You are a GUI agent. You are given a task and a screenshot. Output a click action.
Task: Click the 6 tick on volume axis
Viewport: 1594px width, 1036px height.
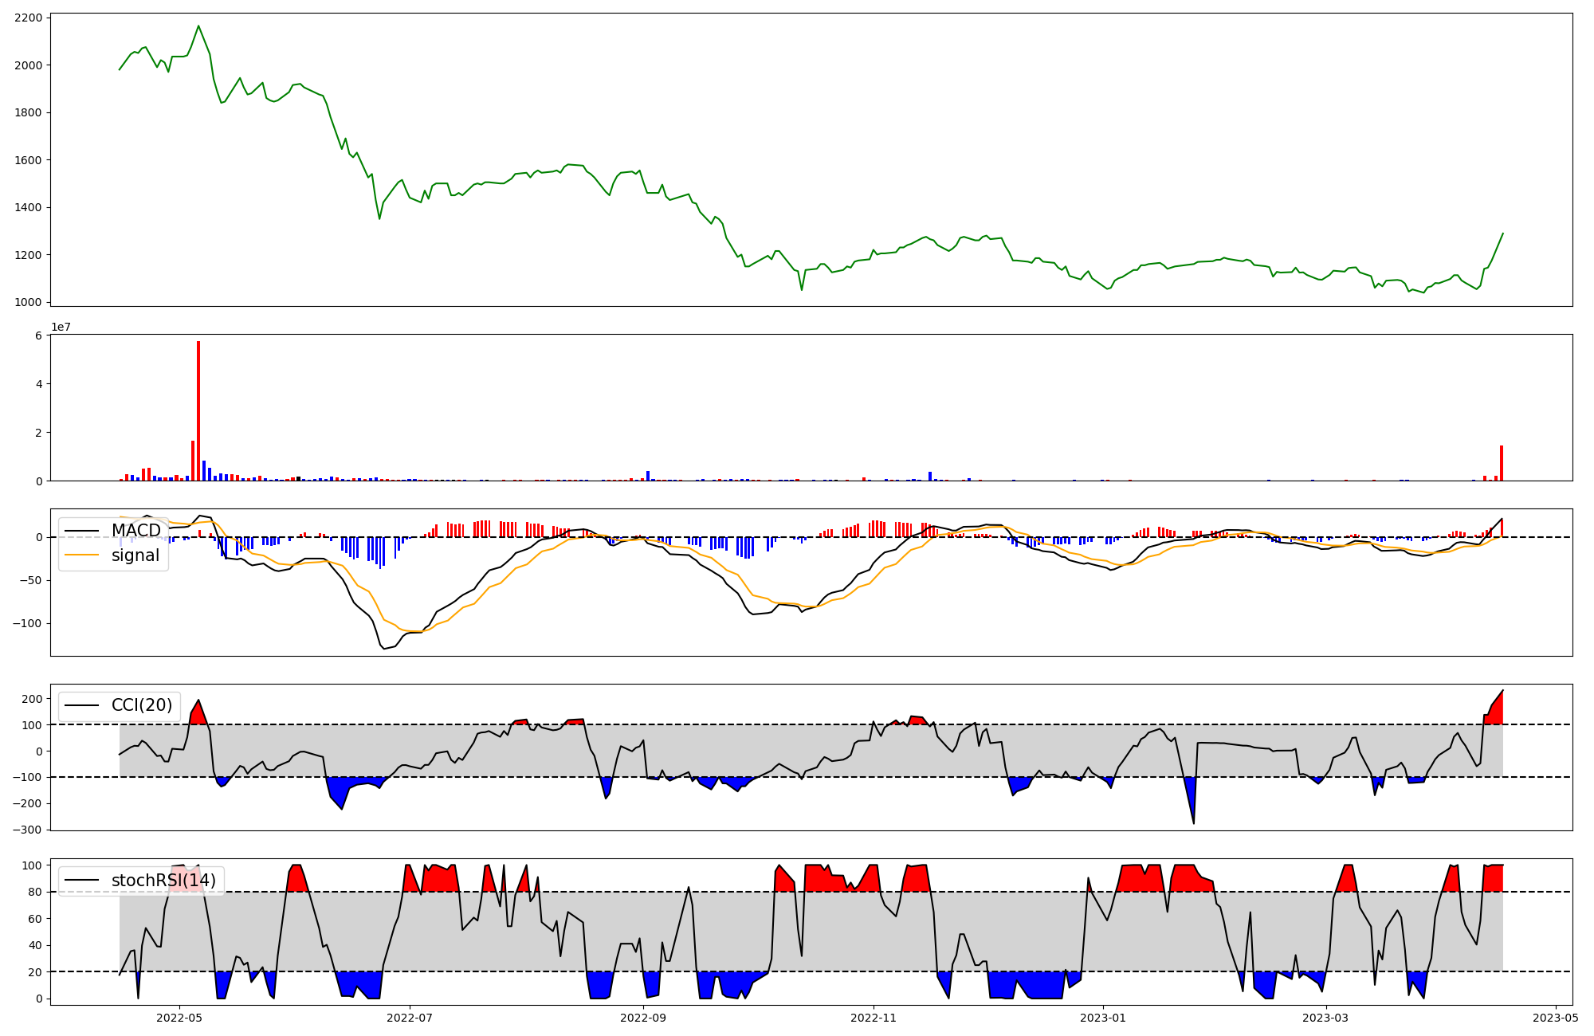click(38, 336)
